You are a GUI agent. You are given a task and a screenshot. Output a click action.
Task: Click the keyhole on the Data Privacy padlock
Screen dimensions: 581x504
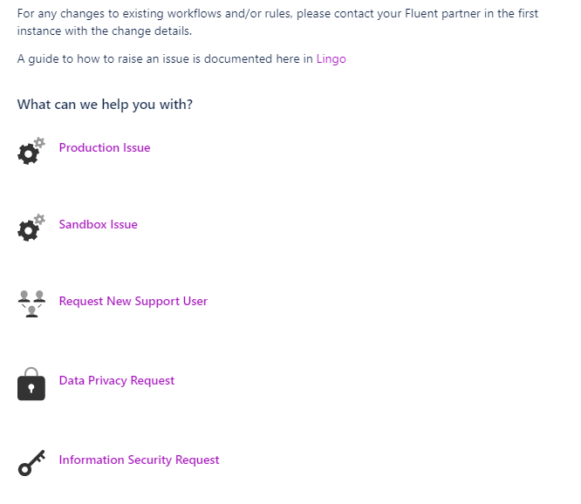coord(31,389)
